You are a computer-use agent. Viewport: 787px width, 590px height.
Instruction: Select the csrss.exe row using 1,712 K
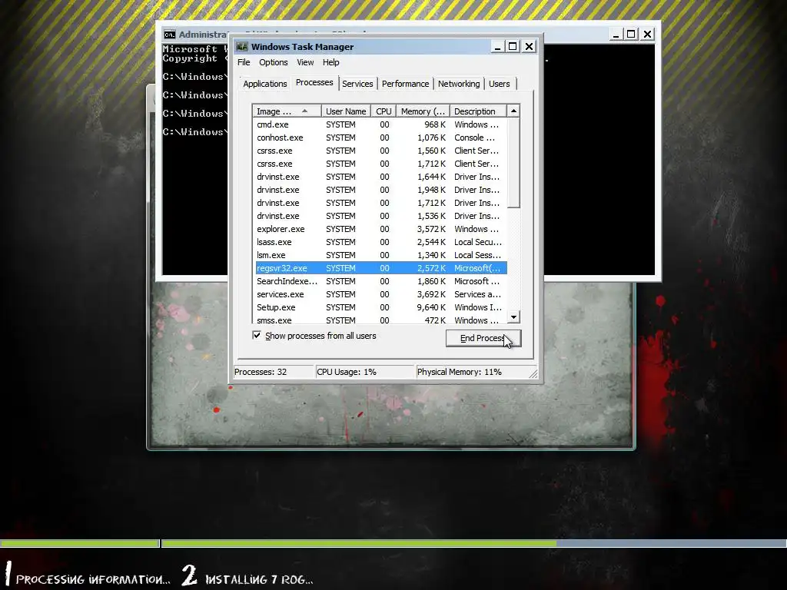380,164
